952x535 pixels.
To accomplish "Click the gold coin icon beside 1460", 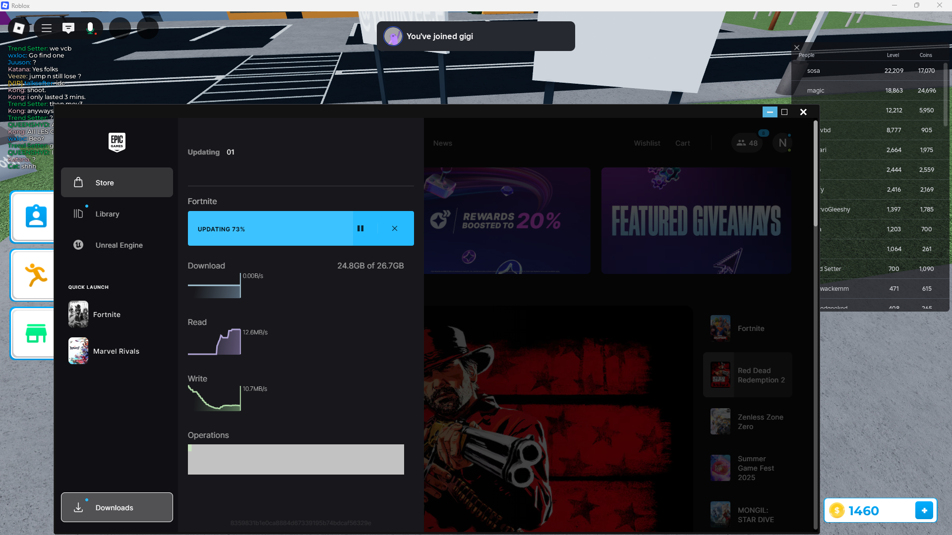I will pos(837,510).
